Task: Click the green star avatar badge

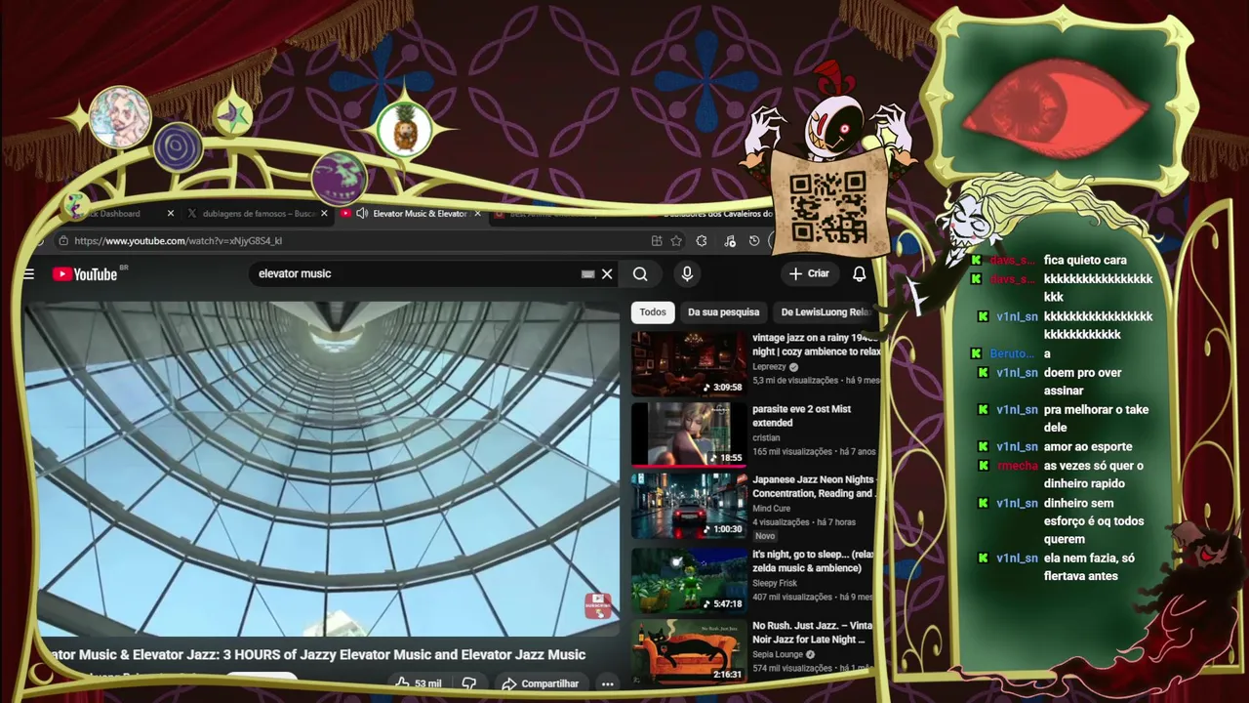Action: [233, 116]
